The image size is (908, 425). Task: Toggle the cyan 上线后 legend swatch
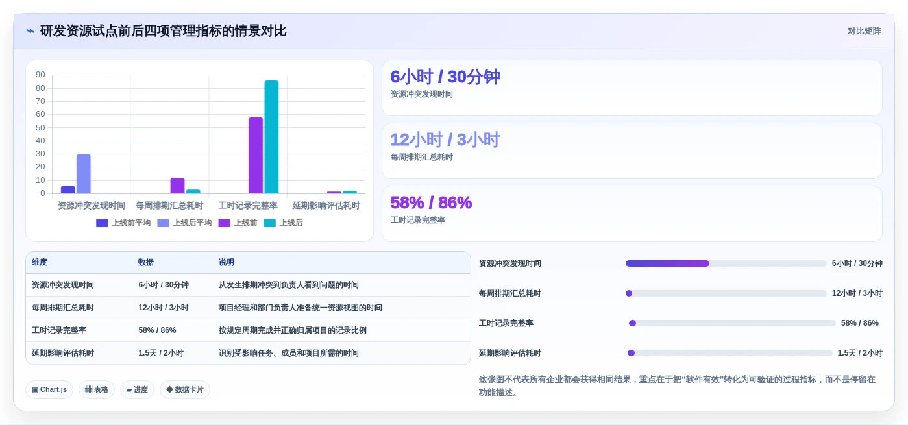point(269,223)
